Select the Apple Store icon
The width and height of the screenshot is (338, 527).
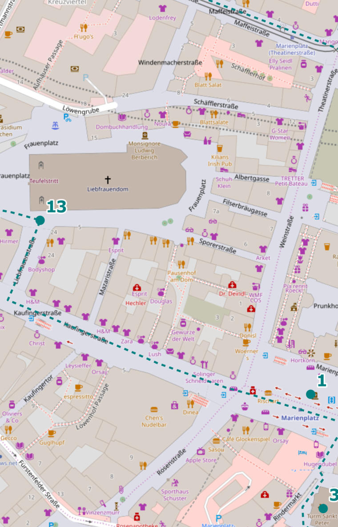click(201, 451)
